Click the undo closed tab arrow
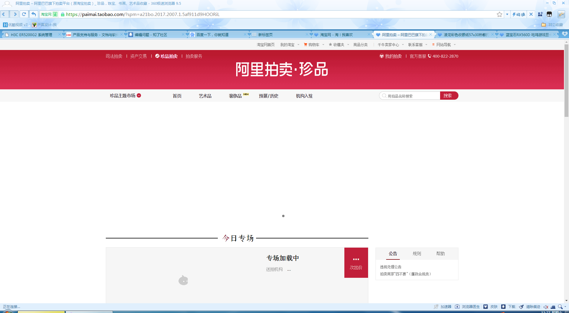 click(34, 14)
